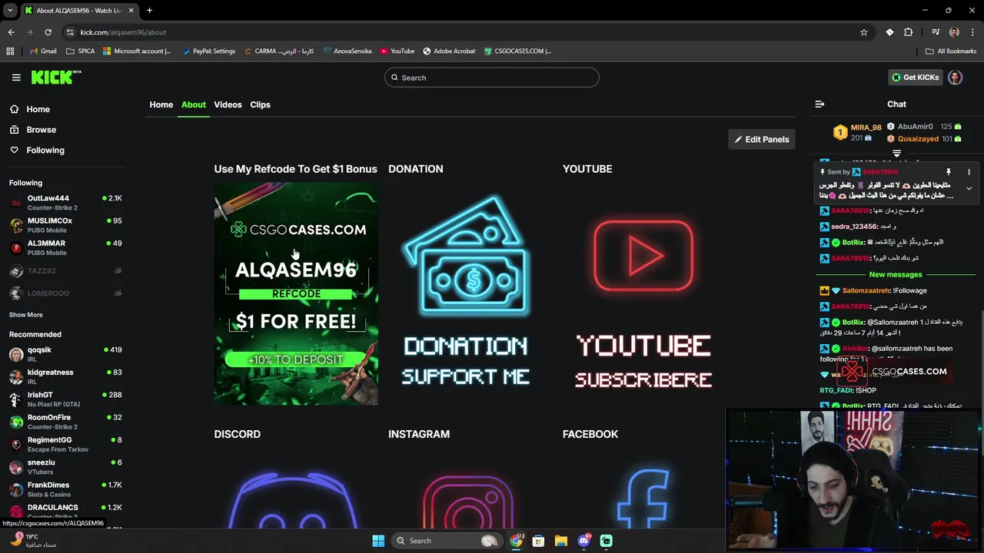The height and width of the screenshot is (553, 984).
Task: Open File Explorer from taskbar
Action: (x=560, y=541)
